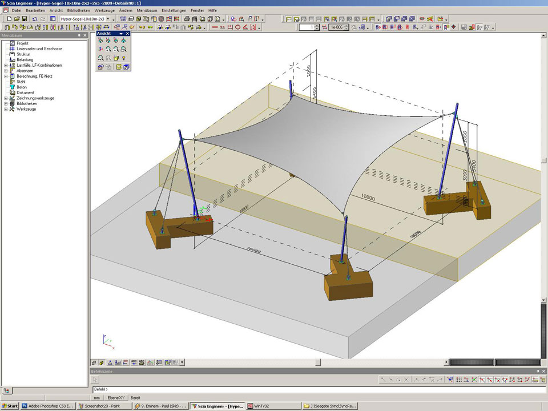This screenshot has width=548, height=411.
Task: Click the up arrow of the vertical scrollbar
Action: (x=544, y=35)
